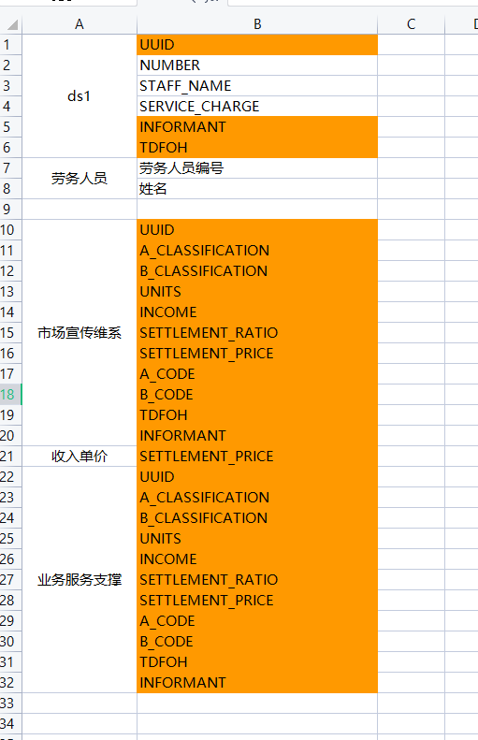Click the 'SERVICE_CHARGE' cell
The width and height of the screenshot is (478, 740).
[257, 107]
